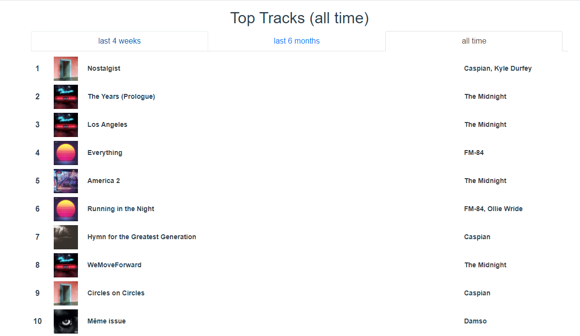Switch to the last 6 months tab

(x=297, y=41)
